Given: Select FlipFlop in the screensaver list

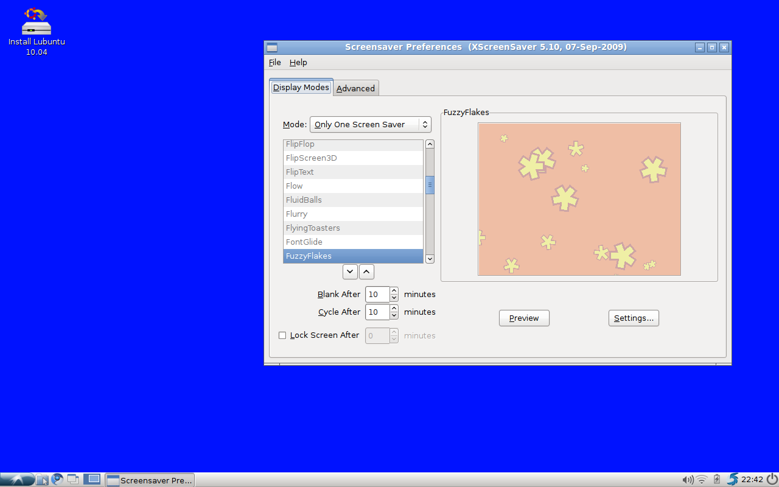Looking at the screenshot, I should pos(353,144).
